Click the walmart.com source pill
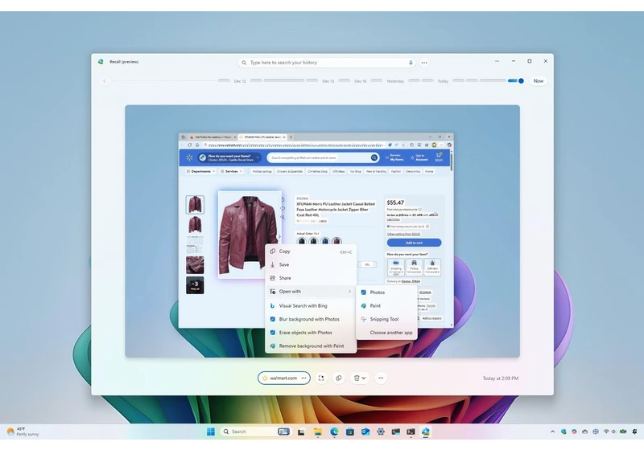This screenshot has width=644, height=450. [x=284, y=378]
